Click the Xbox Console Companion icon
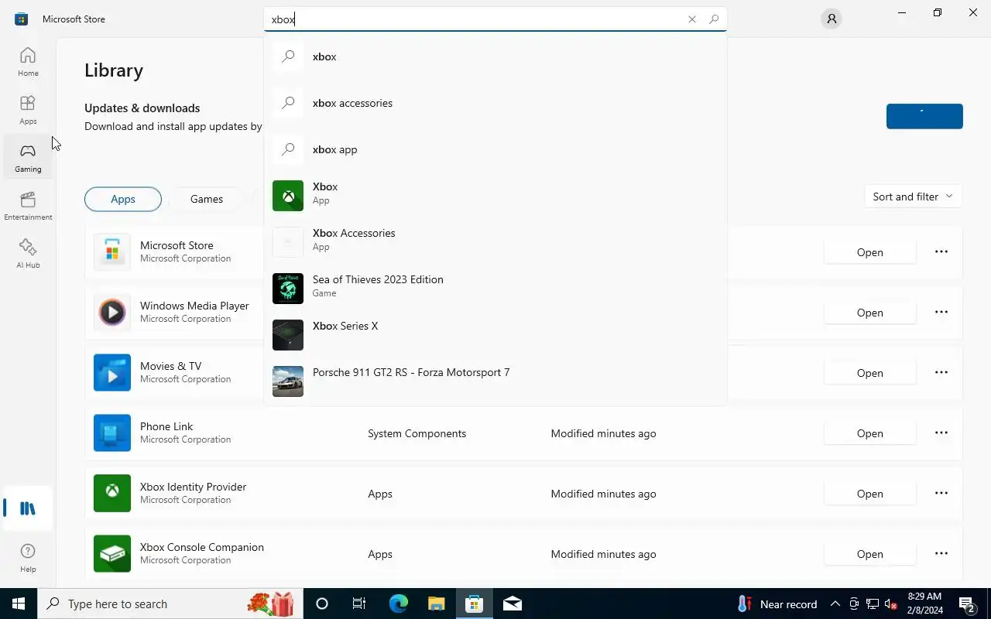Screen dimensions: 991x619 coord(112,553)
